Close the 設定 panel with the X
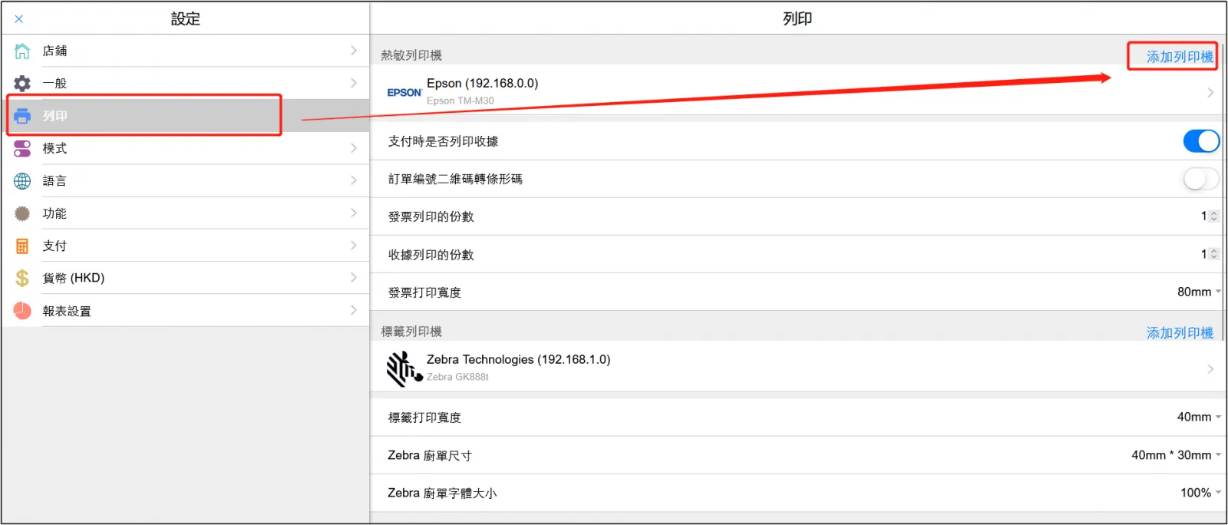 click(19, 19)
